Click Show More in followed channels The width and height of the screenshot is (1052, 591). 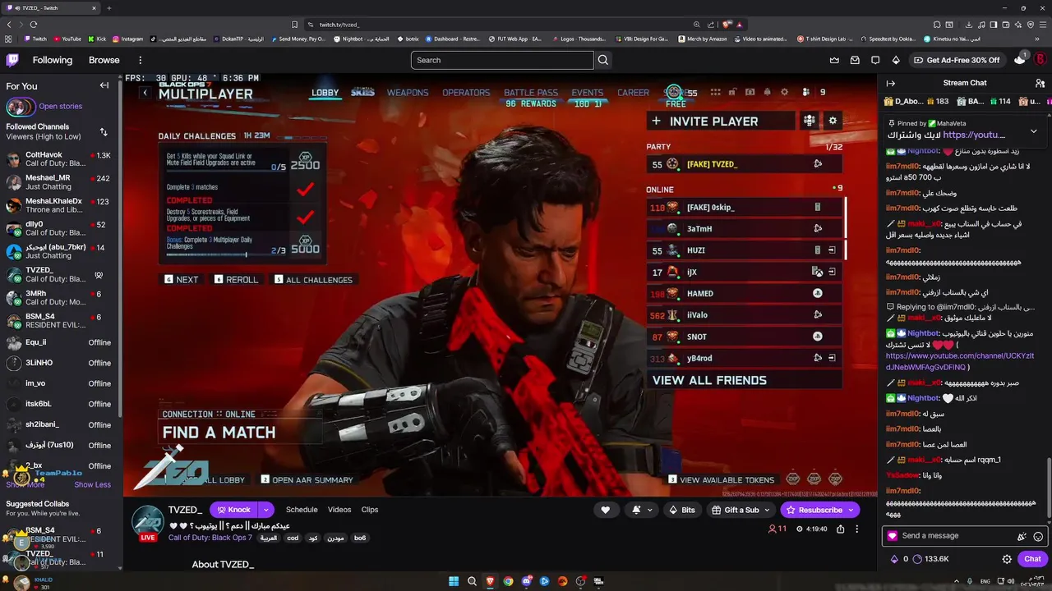[25, 484]
